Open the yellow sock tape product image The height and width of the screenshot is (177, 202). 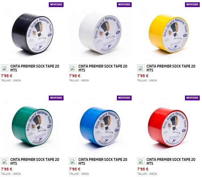(168, 33)
